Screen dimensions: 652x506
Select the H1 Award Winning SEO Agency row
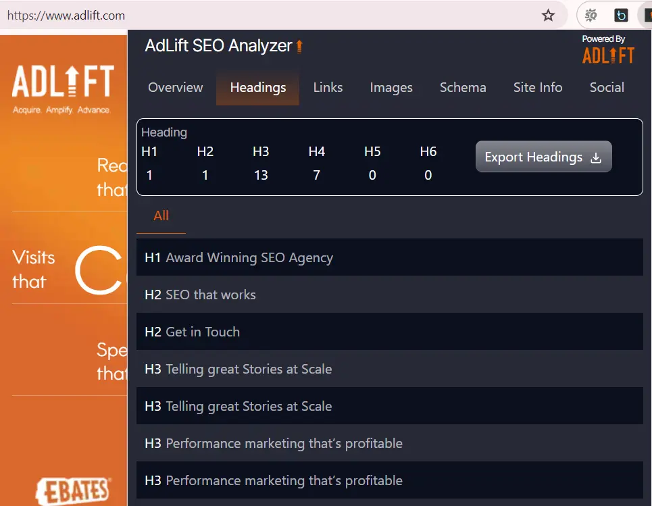pyautogui.click(x=390, y=257)
